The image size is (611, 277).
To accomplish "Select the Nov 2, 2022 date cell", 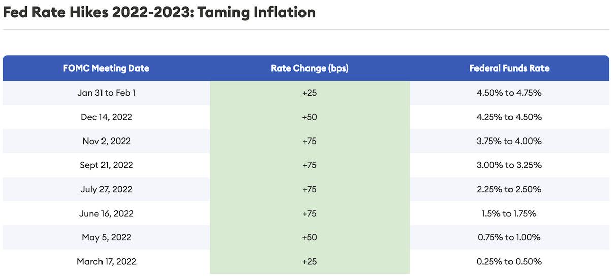I will [x=107, y=141].
